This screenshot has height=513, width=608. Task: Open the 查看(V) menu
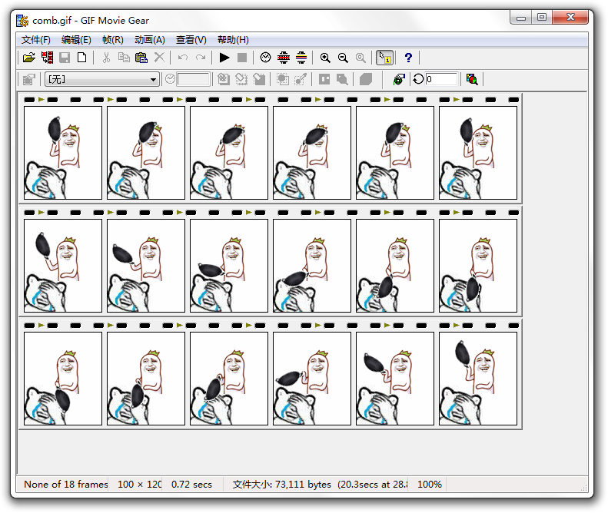tap(191, 40)
